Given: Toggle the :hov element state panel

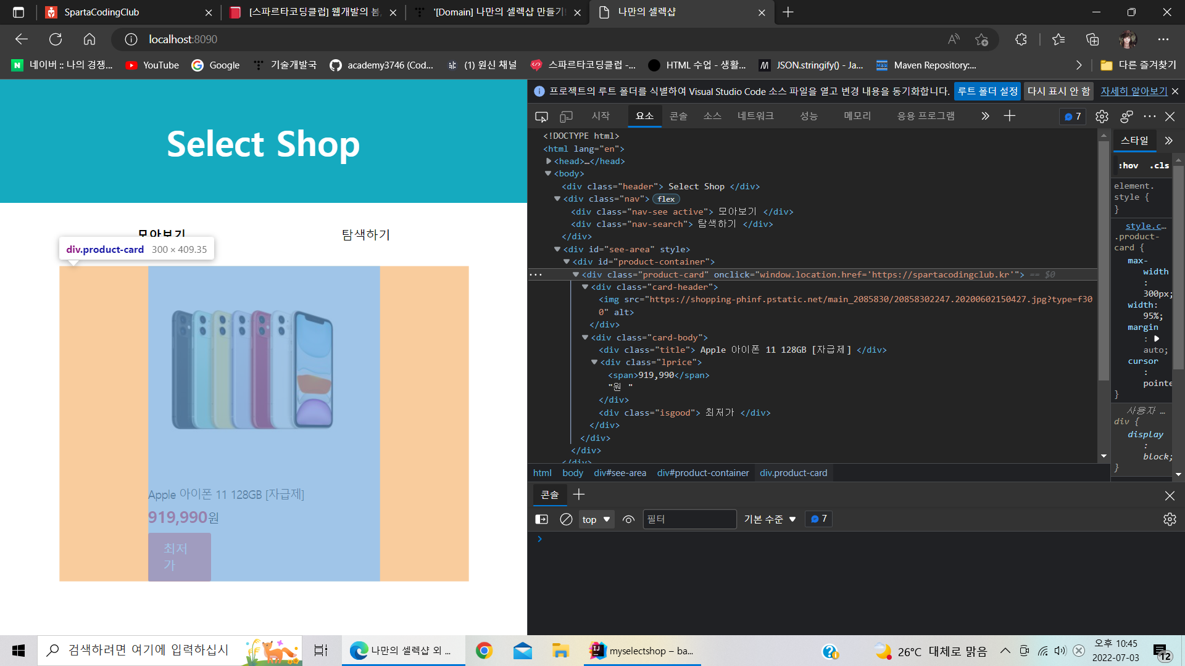Looking at the screenshot, I should (x=1128, y=165).
